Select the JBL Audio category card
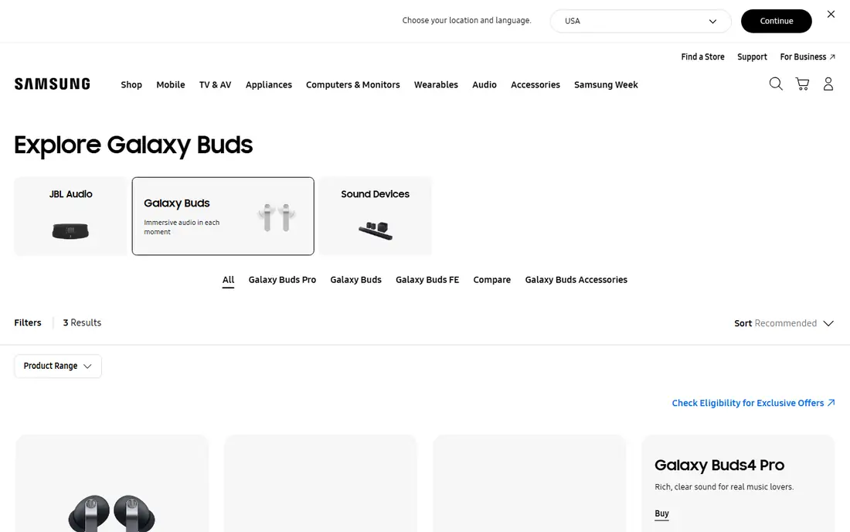 [70, 216]
